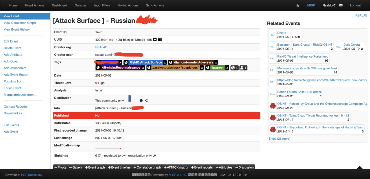Expand the Event timeline section toggle
370x179 pixels.
(x=119, y=167)
